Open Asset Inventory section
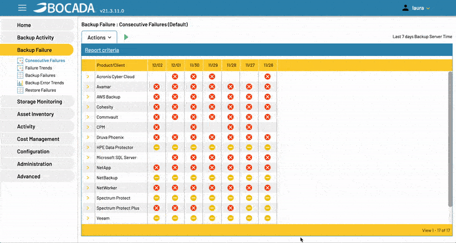Image resolution: width=456 pixels, height=243 pixels. 37,114
